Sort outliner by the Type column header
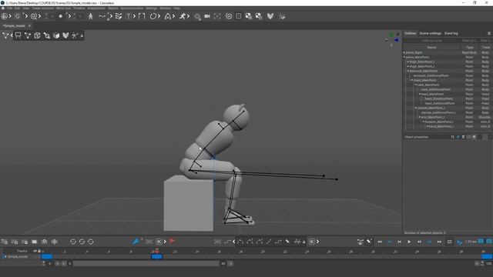Viewport: 493px width, 277px height. point(469,48)
